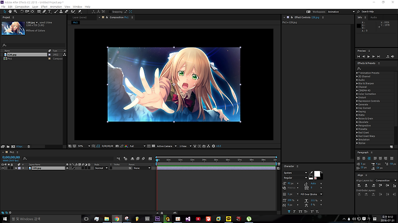Toggle motion blur enable in timeline header
The image size is (398, 223).
point(143,158)
